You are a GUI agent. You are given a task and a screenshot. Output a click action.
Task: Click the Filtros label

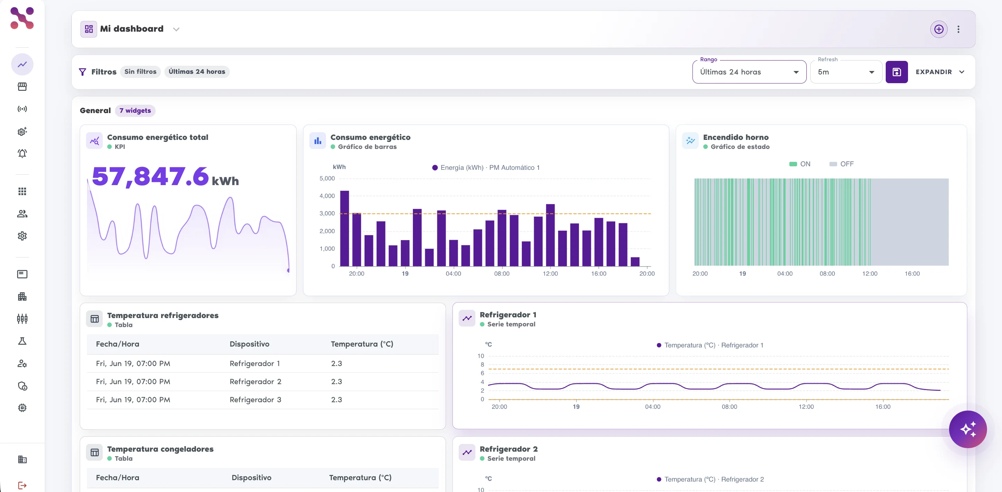[x=104, y=72]
